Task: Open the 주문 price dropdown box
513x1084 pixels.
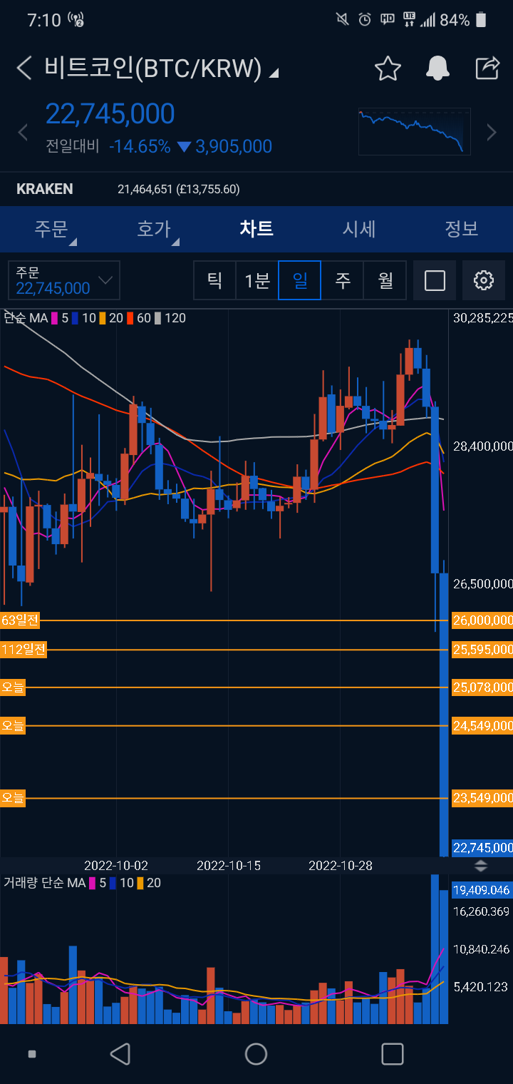Action: (64, 280)
